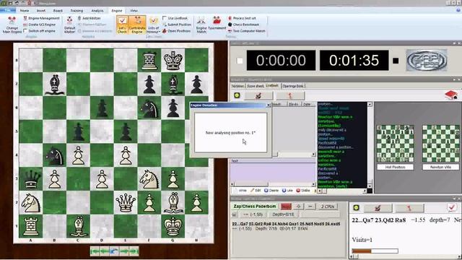Enable the Use LiveBook checkbox
This screenshot has height=260, width=462.
pyautogui.click(x=165, y=18)
